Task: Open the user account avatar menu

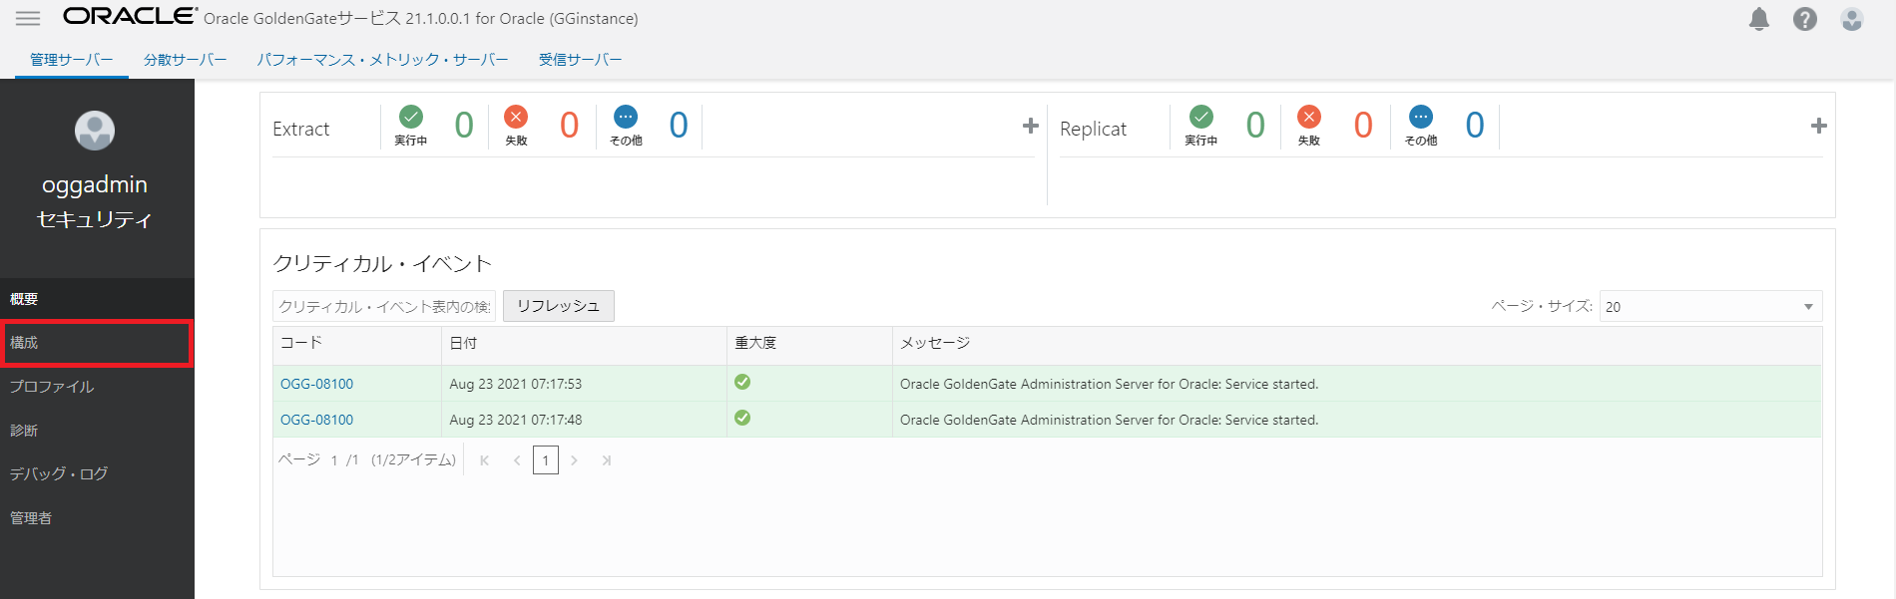Action: tap(1851, 19)
